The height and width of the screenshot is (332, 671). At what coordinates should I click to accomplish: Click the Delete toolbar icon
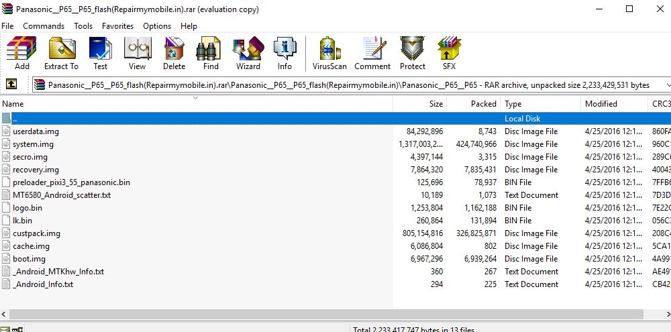coord(174,53)
